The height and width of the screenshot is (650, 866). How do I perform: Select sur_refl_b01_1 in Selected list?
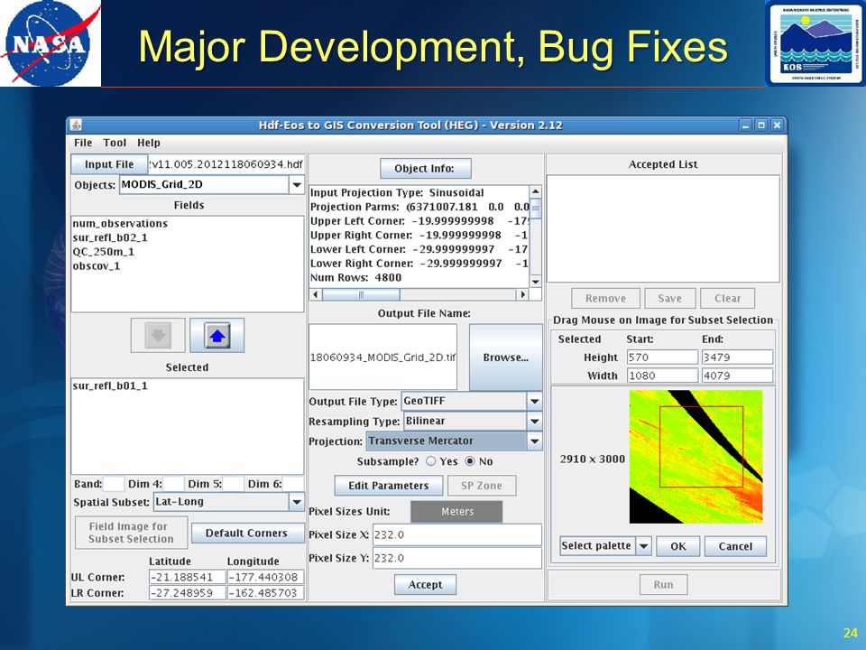pyautogui.click(x=110, y=385)
